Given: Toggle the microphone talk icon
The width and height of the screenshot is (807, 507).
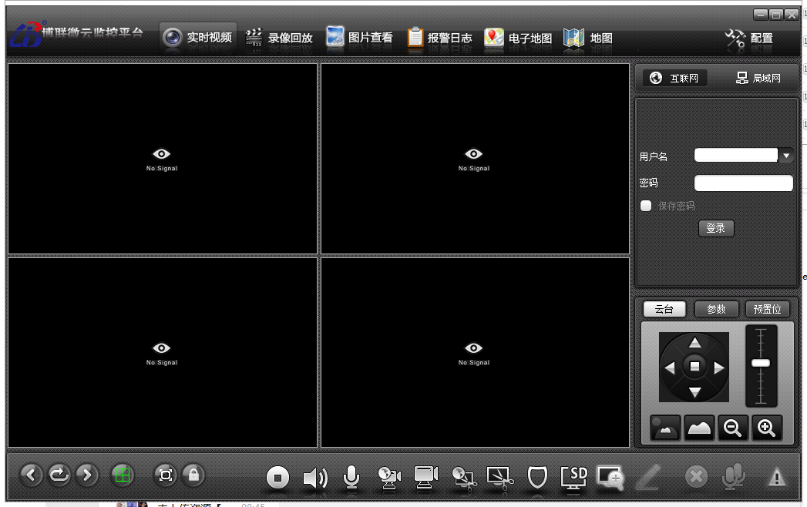Looking at the screenshot, I should coord(351,478).
